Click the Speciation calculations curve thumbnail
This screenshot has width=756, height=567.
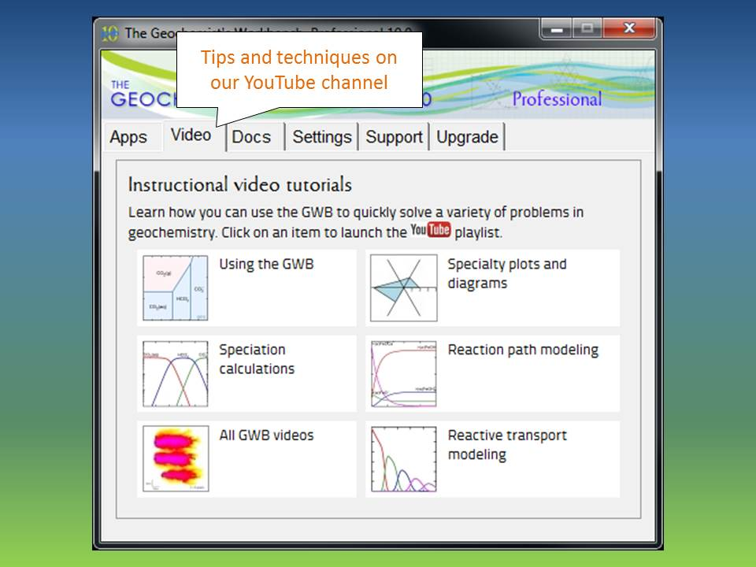(176, 373)
